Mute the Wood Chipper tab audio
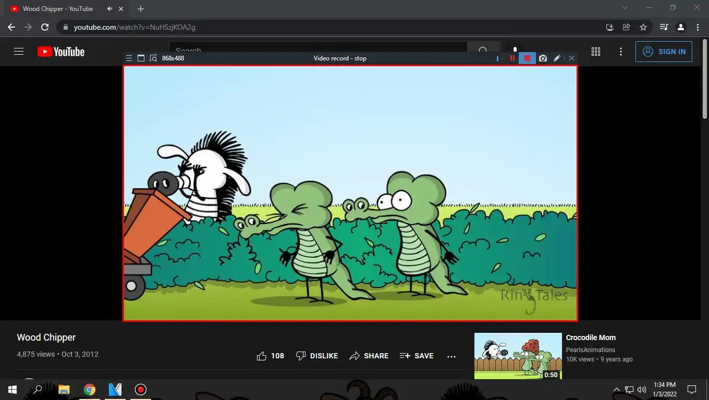Screen dimensions: 709x400 click(x=109, y=9)
